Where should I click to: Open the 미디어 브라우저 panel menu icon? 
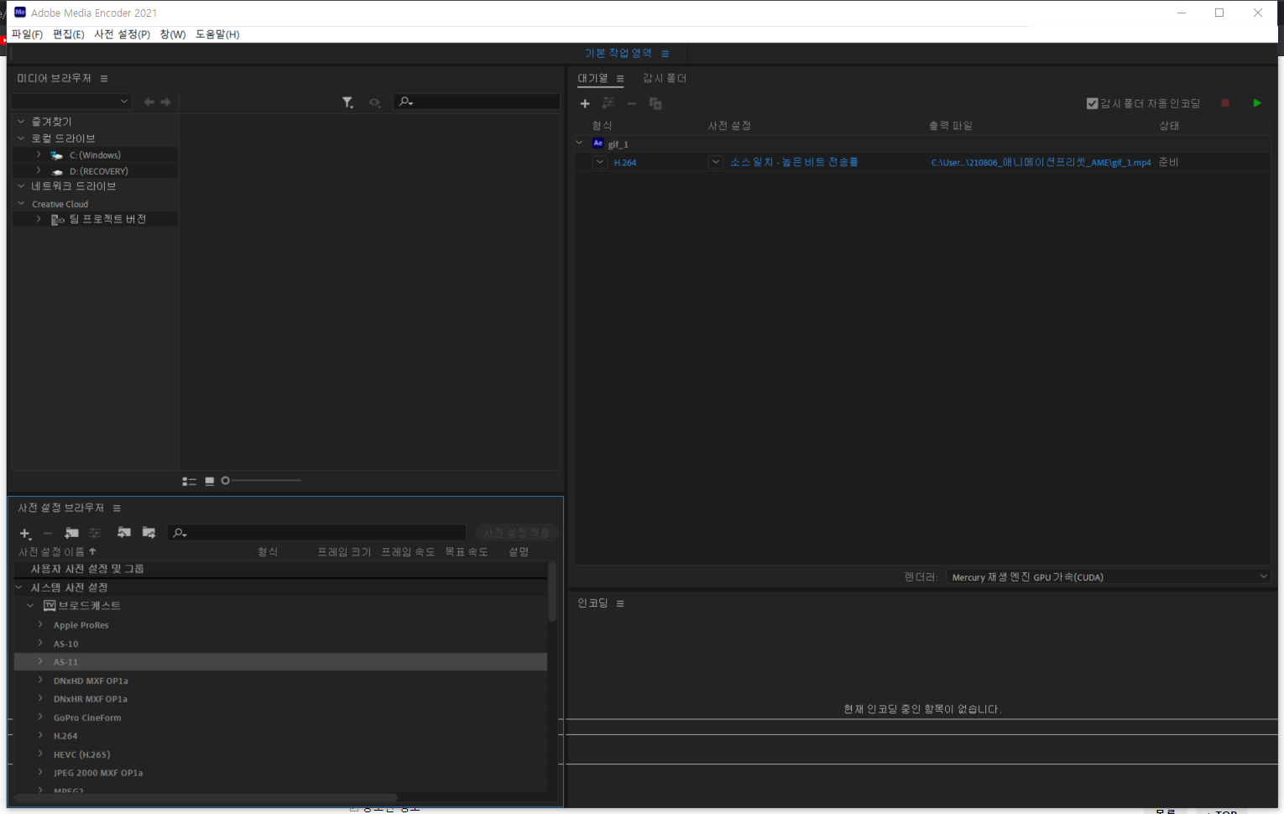(104, 78)
